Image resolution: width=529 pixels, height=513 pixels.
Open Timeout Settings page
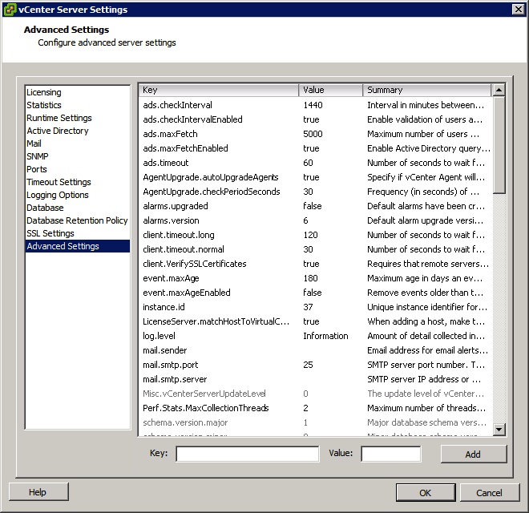(59, 182)
